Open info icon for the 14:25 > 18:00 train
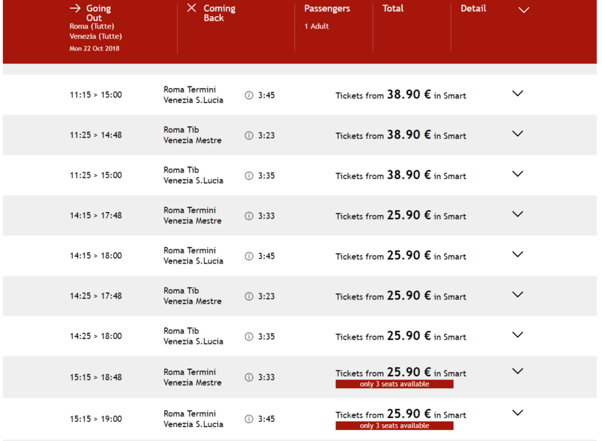 249,337
